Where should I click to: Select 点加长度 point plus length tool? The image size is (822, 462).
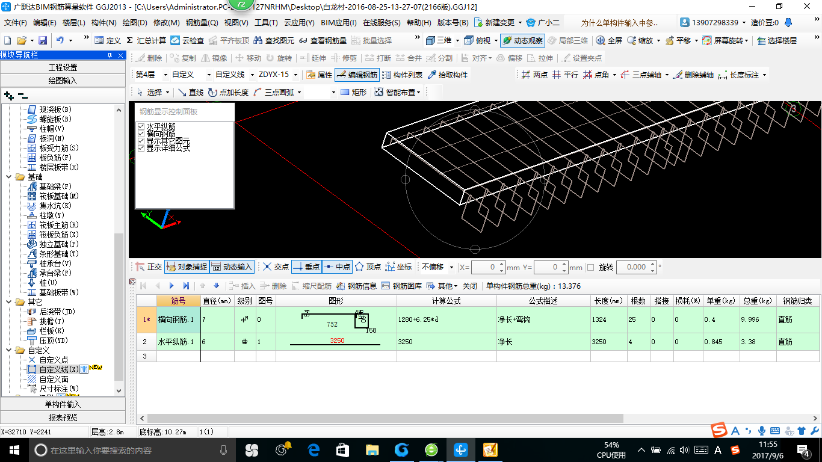[x=228, y=92]
